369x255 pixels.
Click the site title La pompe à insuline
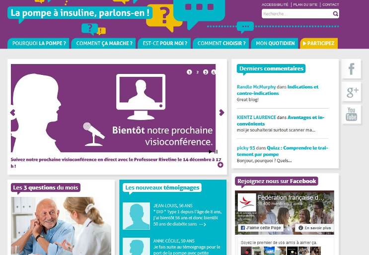click(x=80, y=13)
